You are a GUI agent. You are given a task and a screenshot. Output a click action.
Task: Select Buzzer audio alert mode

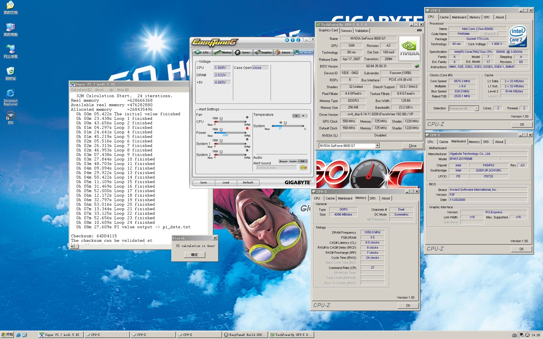283,161
